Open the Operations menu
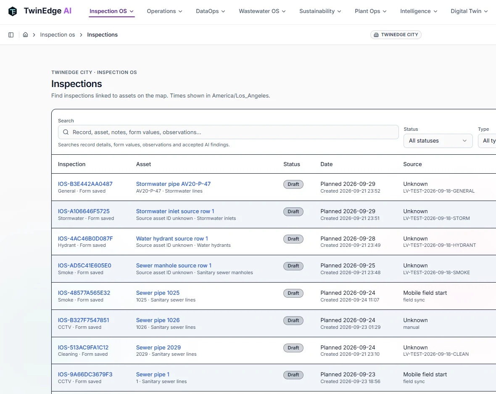 (164, 11)
